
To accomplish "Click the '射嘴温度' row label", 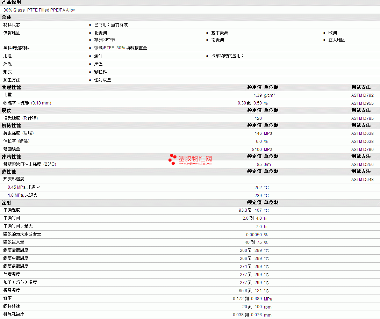I will tap(12, 274).
